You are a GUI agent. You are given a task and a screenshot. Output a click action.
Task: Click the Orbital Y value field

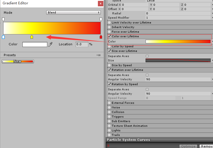click(x=166, y=5)
